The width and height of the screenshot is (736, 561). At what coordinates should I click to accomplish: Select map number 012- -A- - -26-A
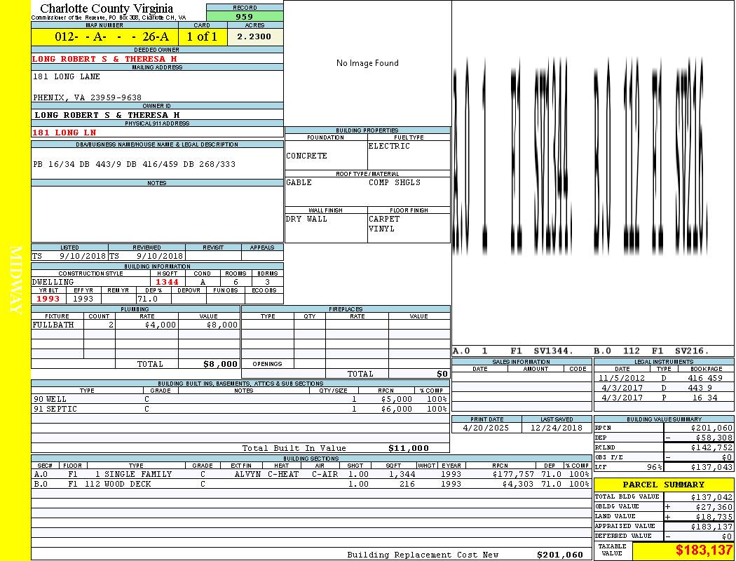(x=111, y=36)
